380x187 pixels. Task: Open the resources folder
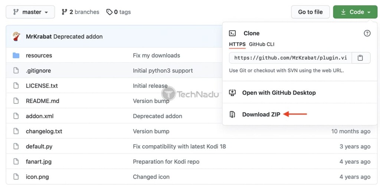pyautogui.click(x=39, y=56)
